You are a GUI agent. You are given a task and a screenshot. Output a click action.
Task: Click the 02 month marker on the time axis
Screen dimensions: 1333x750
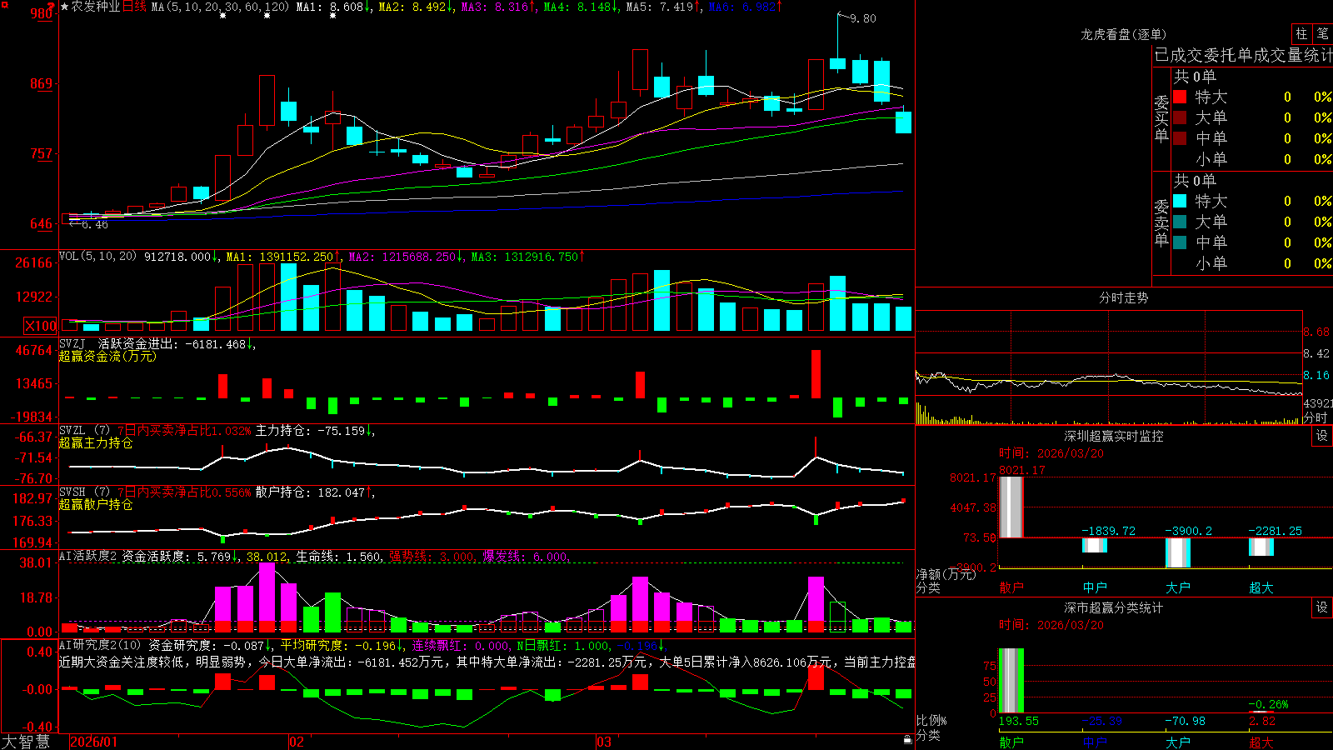coord(297,742)
